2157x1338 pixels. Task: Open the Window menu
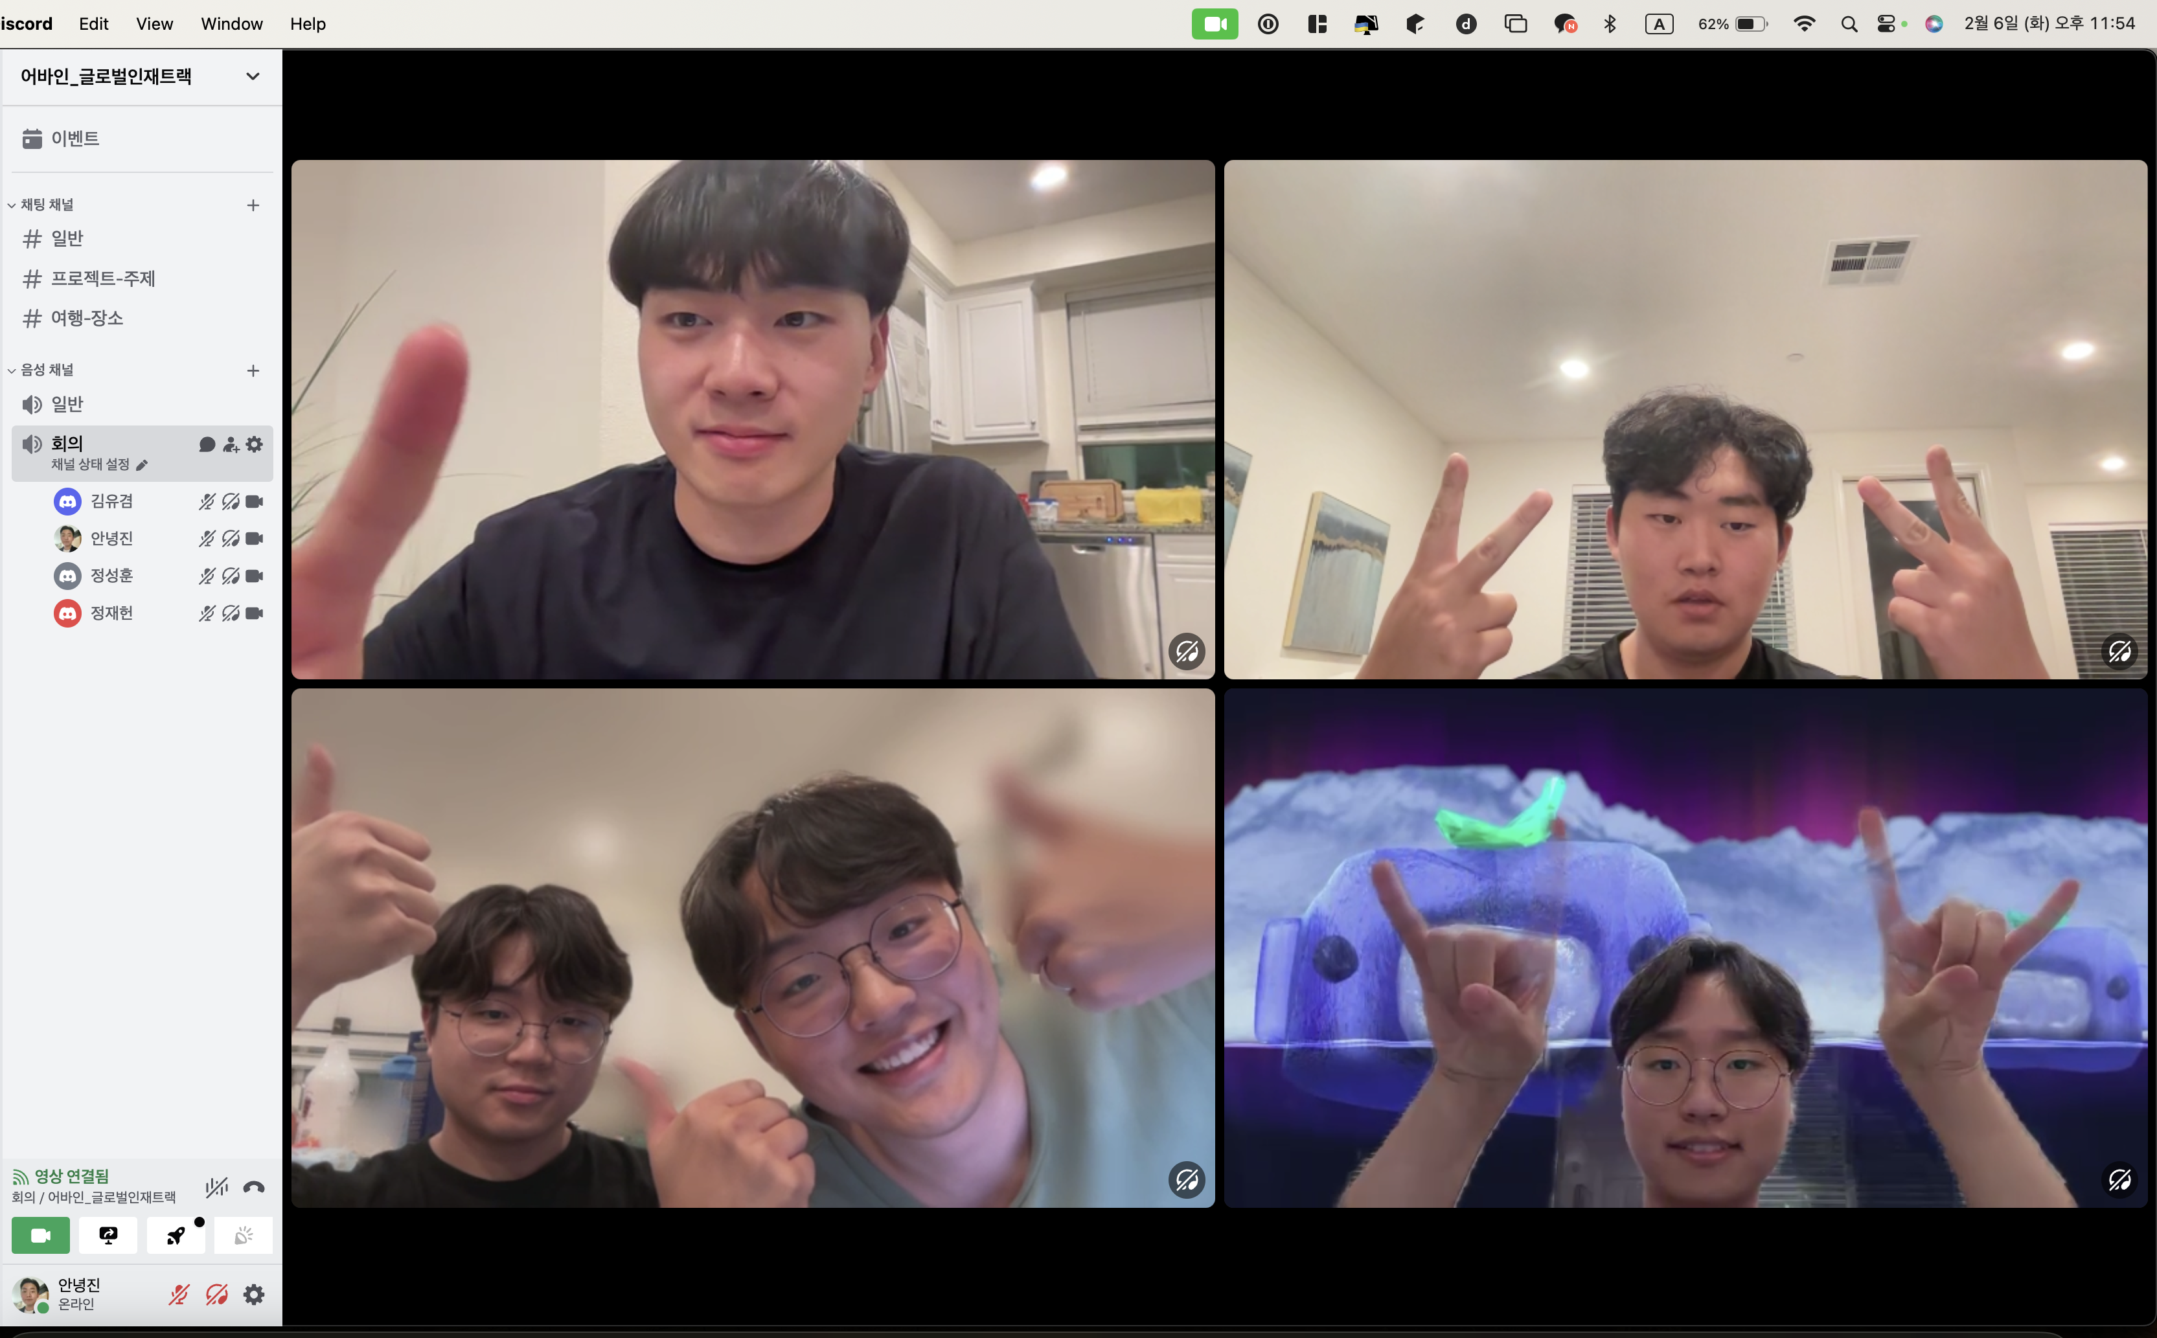pos(231,24)
